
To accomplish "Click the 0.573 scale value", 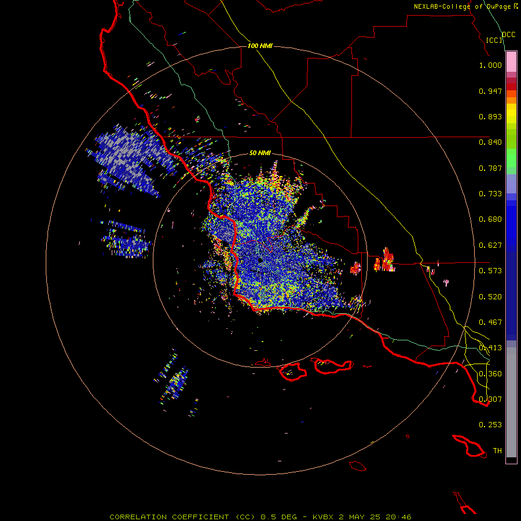I will click(x=490, y=271).
